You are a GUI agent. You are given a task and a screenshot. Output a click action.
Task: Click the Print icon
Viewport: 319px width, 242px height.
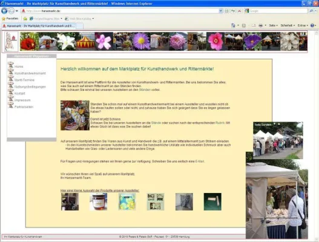(x=260, y=25)
